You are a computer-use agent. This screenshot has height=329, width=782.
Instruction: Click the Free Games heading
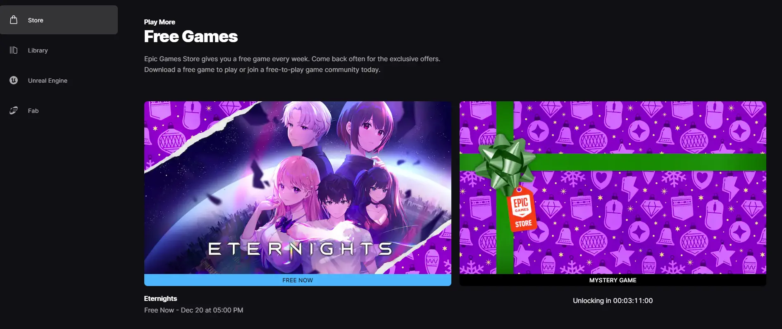coord(191,36)
